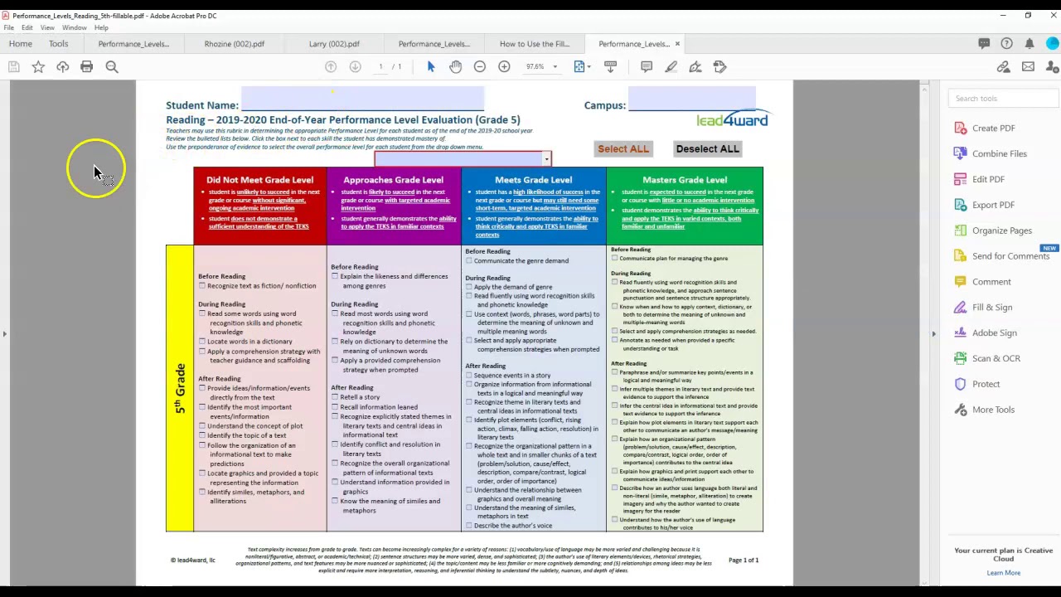The height and width of the screenshot is (597, 1061).
Task: Click the fit page view icon
Action: point(579,66)
